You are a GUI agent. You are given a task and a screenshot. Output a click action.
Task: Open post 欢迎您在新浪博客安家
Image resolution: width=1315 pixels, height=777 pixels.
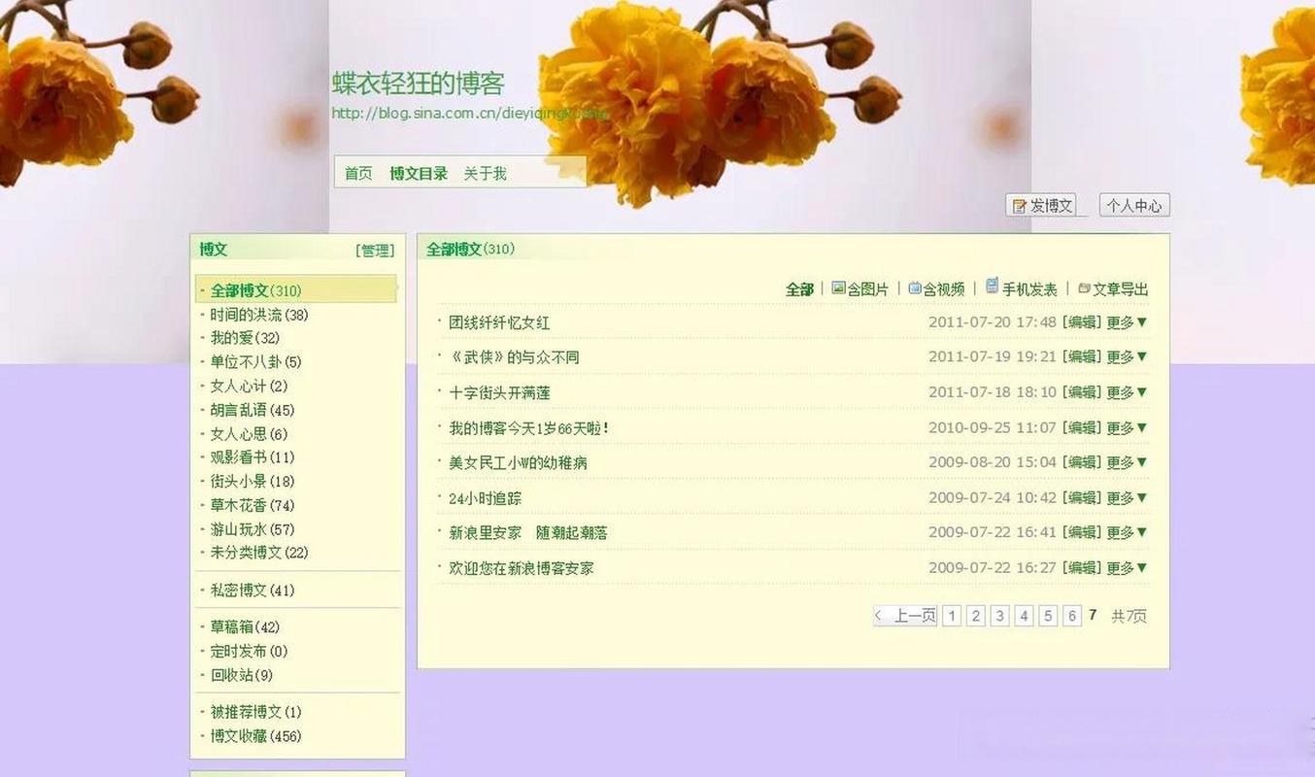pos(522,568)
